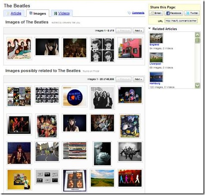Open the colorful Beatles poster illustration thumbnail
The image size is (205, 195).
(19, 49)
